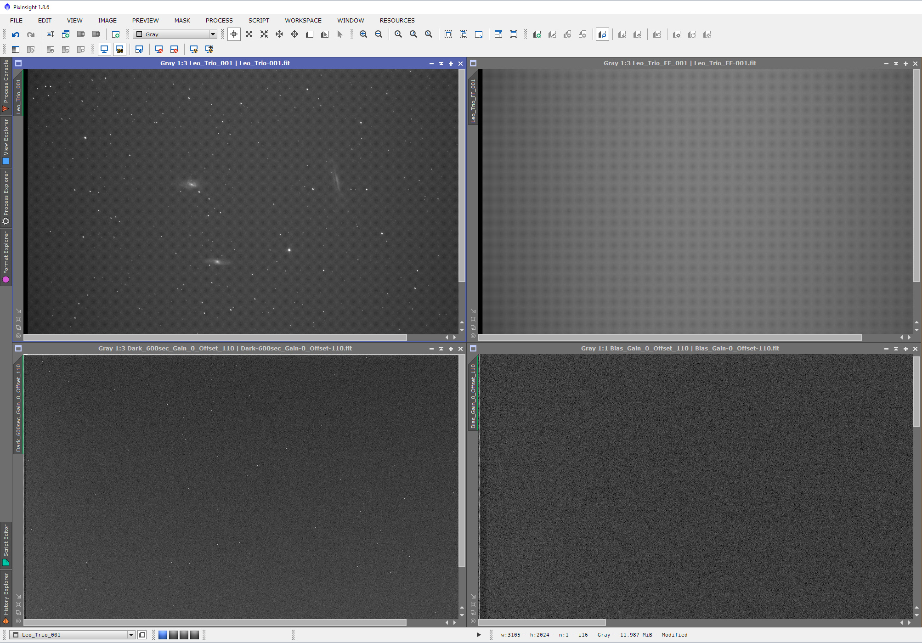Click the Bias_Gain_0_Offset_110 window title bar

pyautogui.click(x=679, y=349)
